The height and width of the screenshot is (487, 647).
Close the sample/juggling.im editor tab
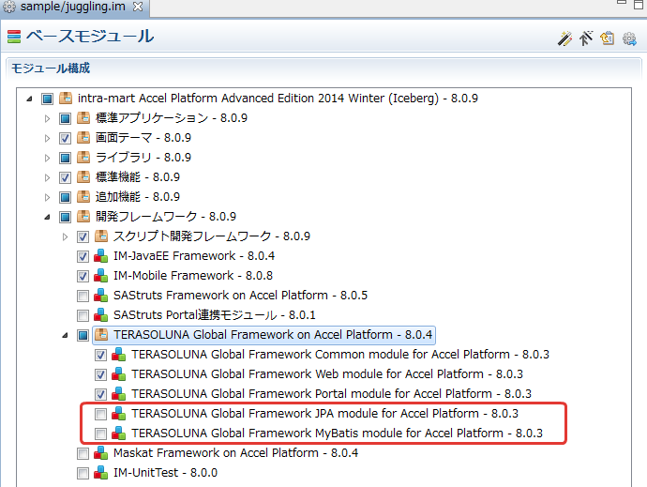138,7
